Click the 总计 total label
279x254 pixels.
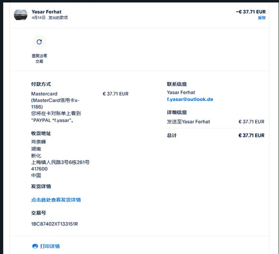[172, 135]
